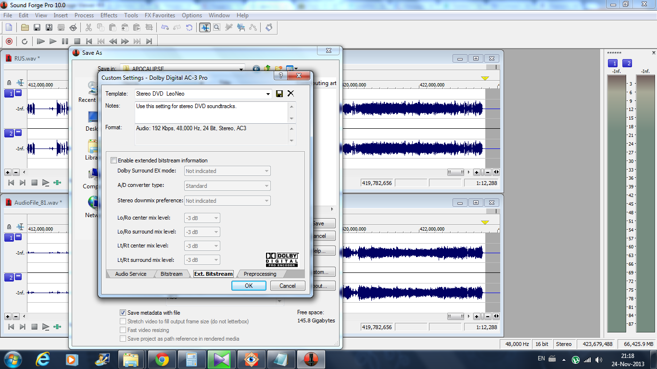The height and width of the screenshot is (369, 657).
Task: Toggle Fast video resizing checkbox
Action: [123, 330]
